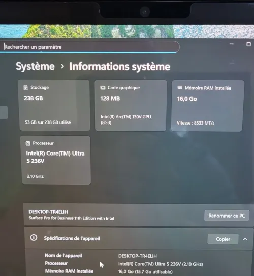Select the DESKTOP-TR4ELIH device name value
Image resolution: width=254 pixels, height=276 pixels.
point(138,256)
